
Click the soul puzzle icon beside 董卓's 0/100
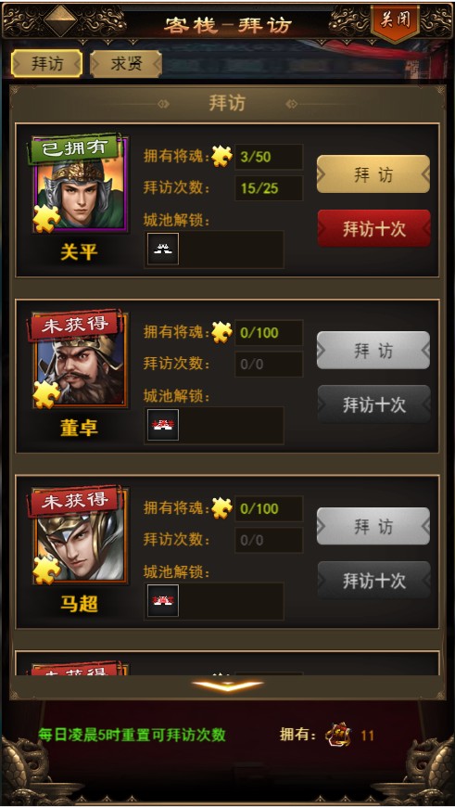[222, 332]
